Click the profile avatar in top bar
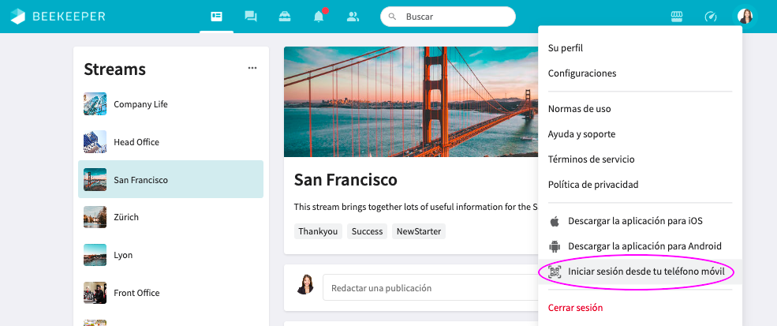777x326 pixels. click(745, 17)
